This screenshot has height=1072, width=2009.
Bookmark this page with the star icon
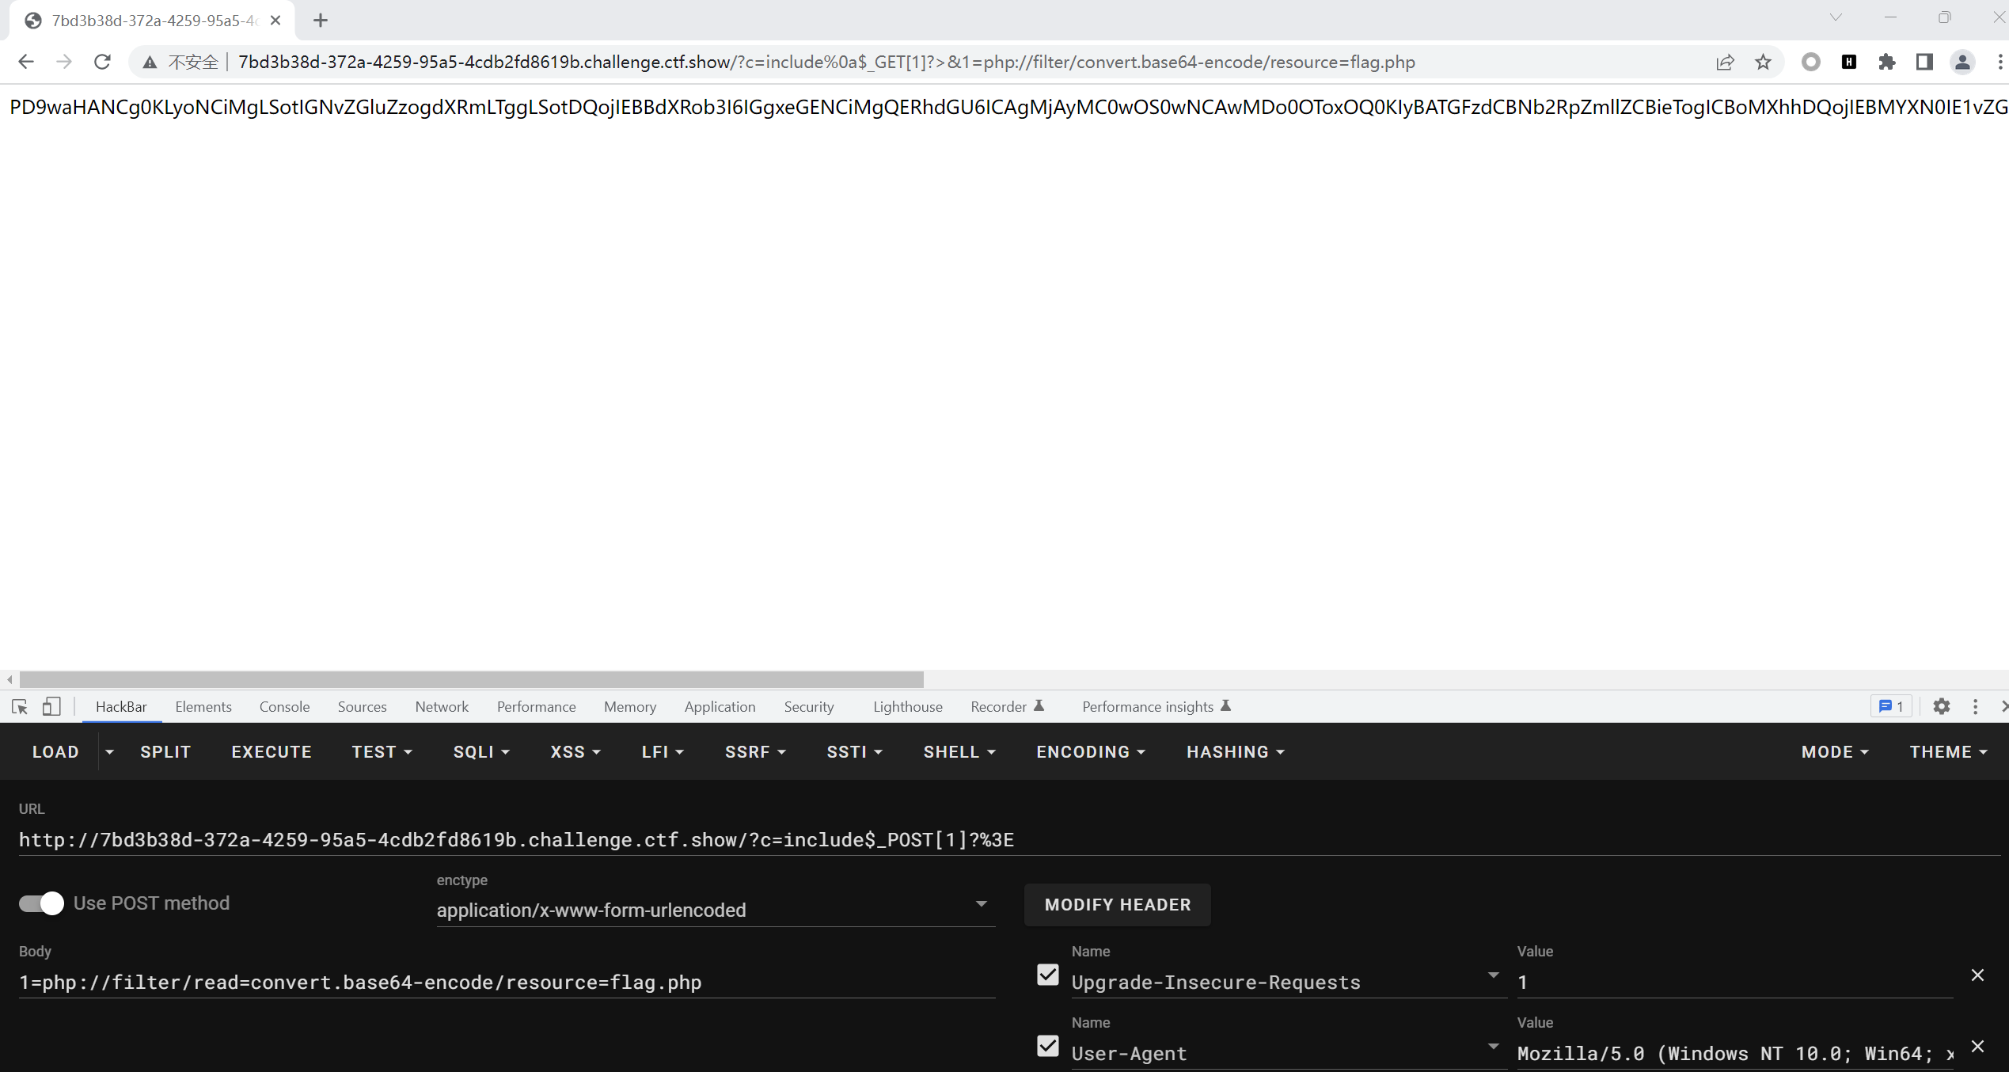click(x=1763, y=62)
